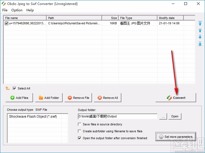Click into the Output folder path field
Viewport: 205px width, 153px height.
point(117,116)
